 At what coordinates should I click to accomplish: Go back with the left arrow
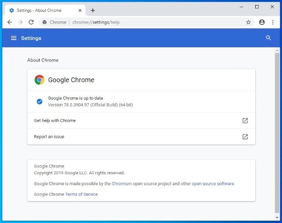tap(10, 22)
